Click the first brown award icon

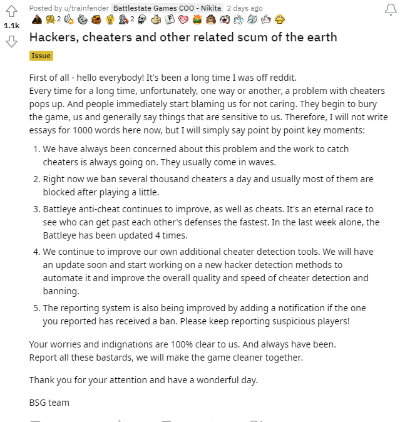(x=37, y=19)
